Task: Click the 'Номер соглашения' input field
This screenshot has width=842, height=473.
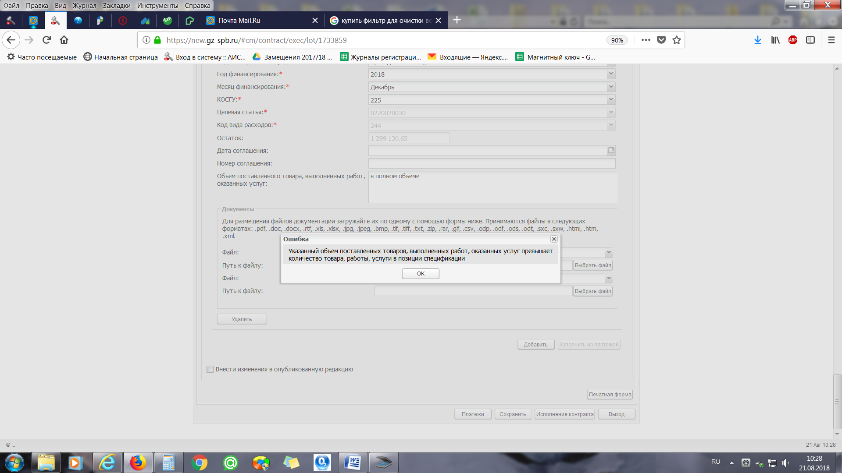Action: point(491,163)
